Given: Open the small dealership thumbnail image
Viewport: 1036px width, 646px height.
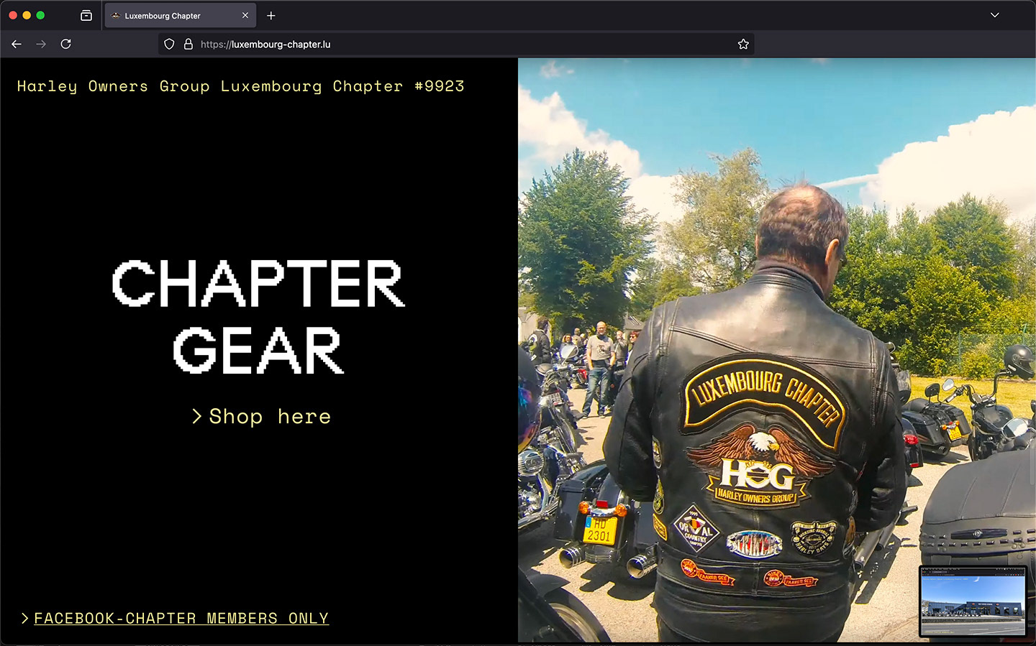Looking at the screenshot, I should (973, 602).
